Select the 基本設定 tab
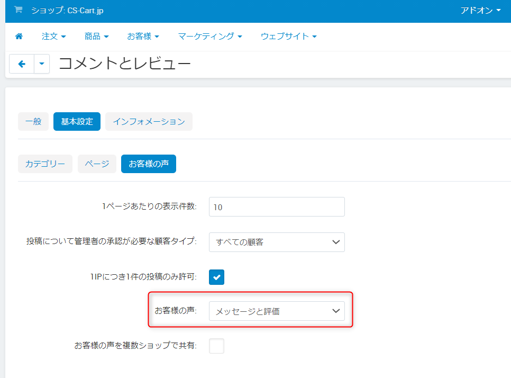 coord(77,121)
